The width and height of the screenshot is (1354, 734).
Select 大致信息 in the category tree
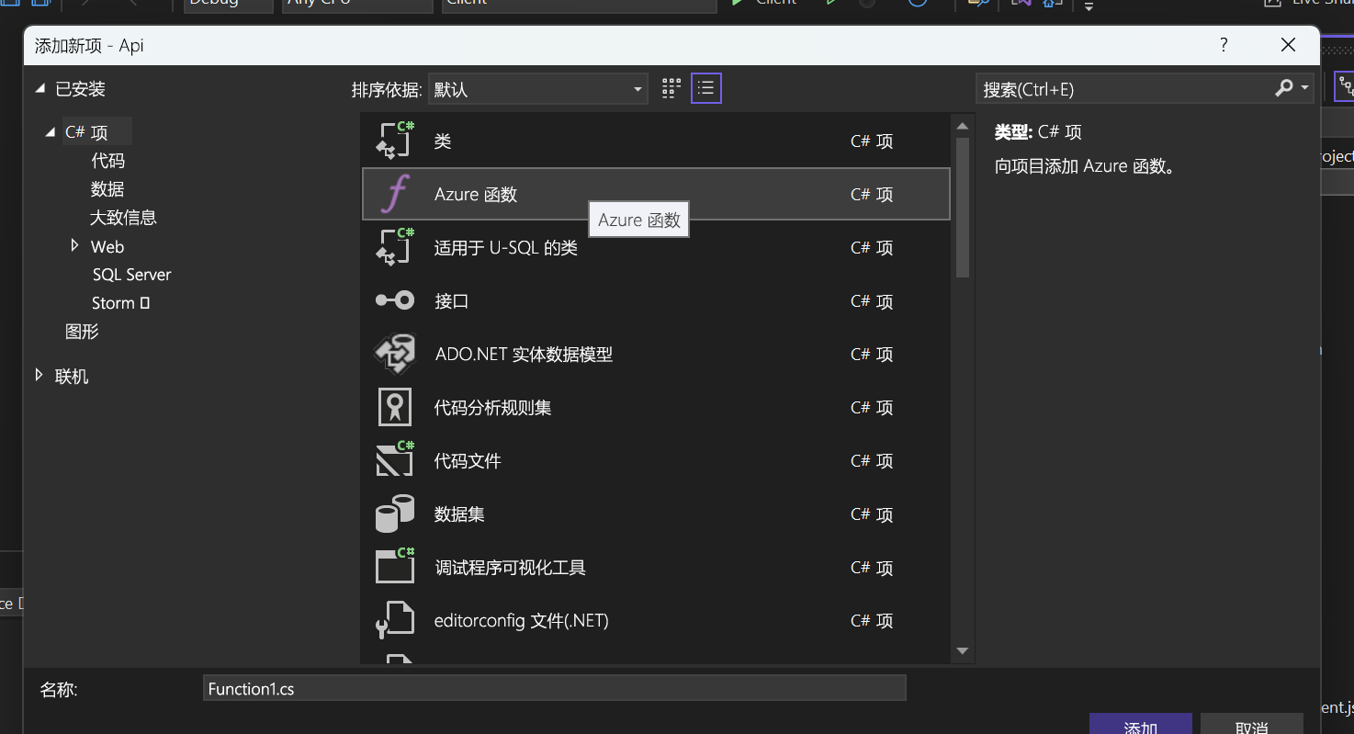coord(123,218)
